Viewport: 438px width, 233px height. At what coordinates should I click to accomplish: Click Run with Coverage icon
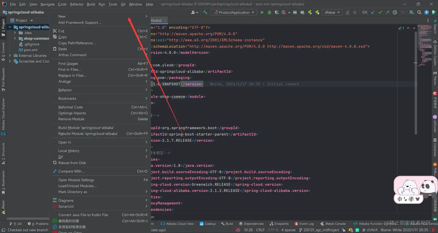point(277,12)
